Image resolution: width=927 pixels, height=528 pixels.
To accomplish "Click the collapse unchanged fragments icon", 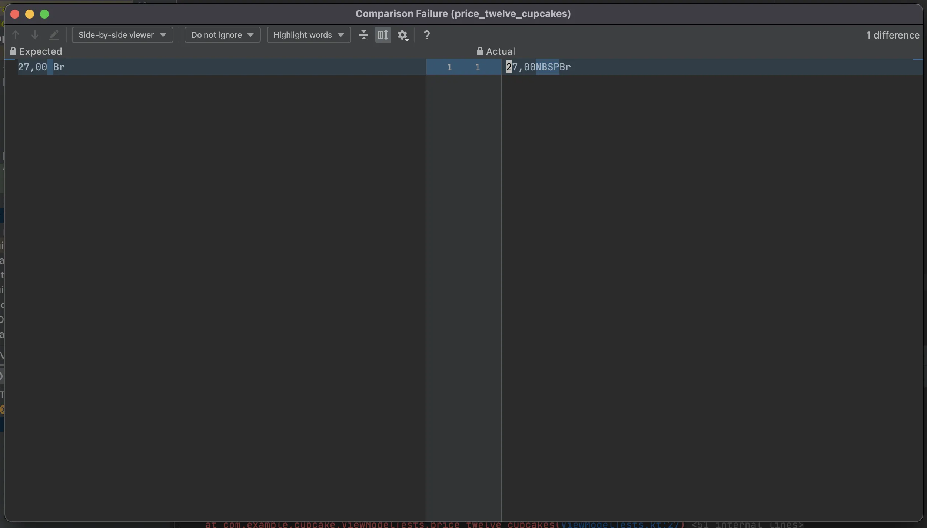I will pyautogui.click(x=363, y=35).
